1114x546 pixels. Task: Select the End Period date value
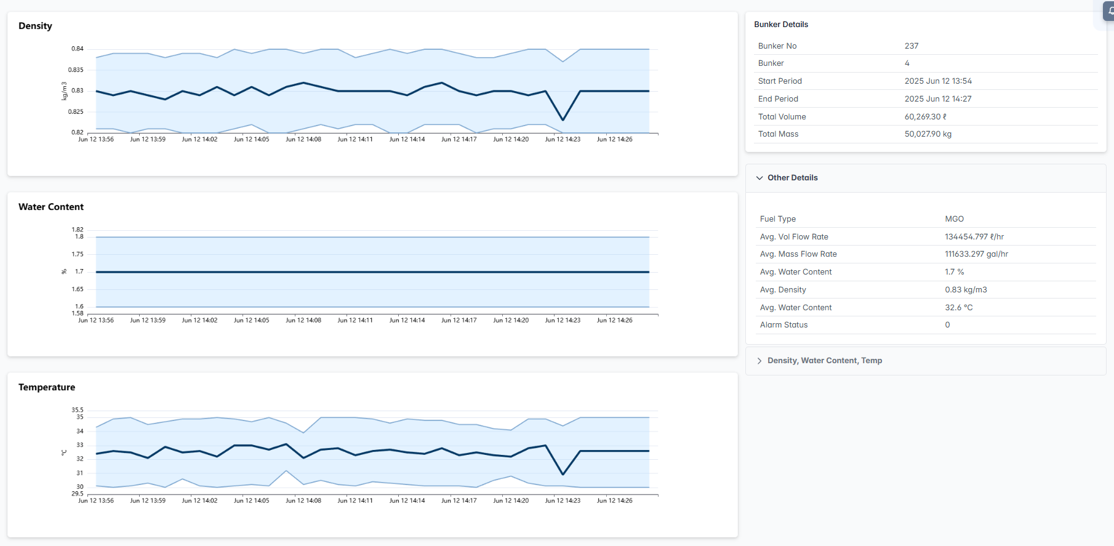pos(938,99)
